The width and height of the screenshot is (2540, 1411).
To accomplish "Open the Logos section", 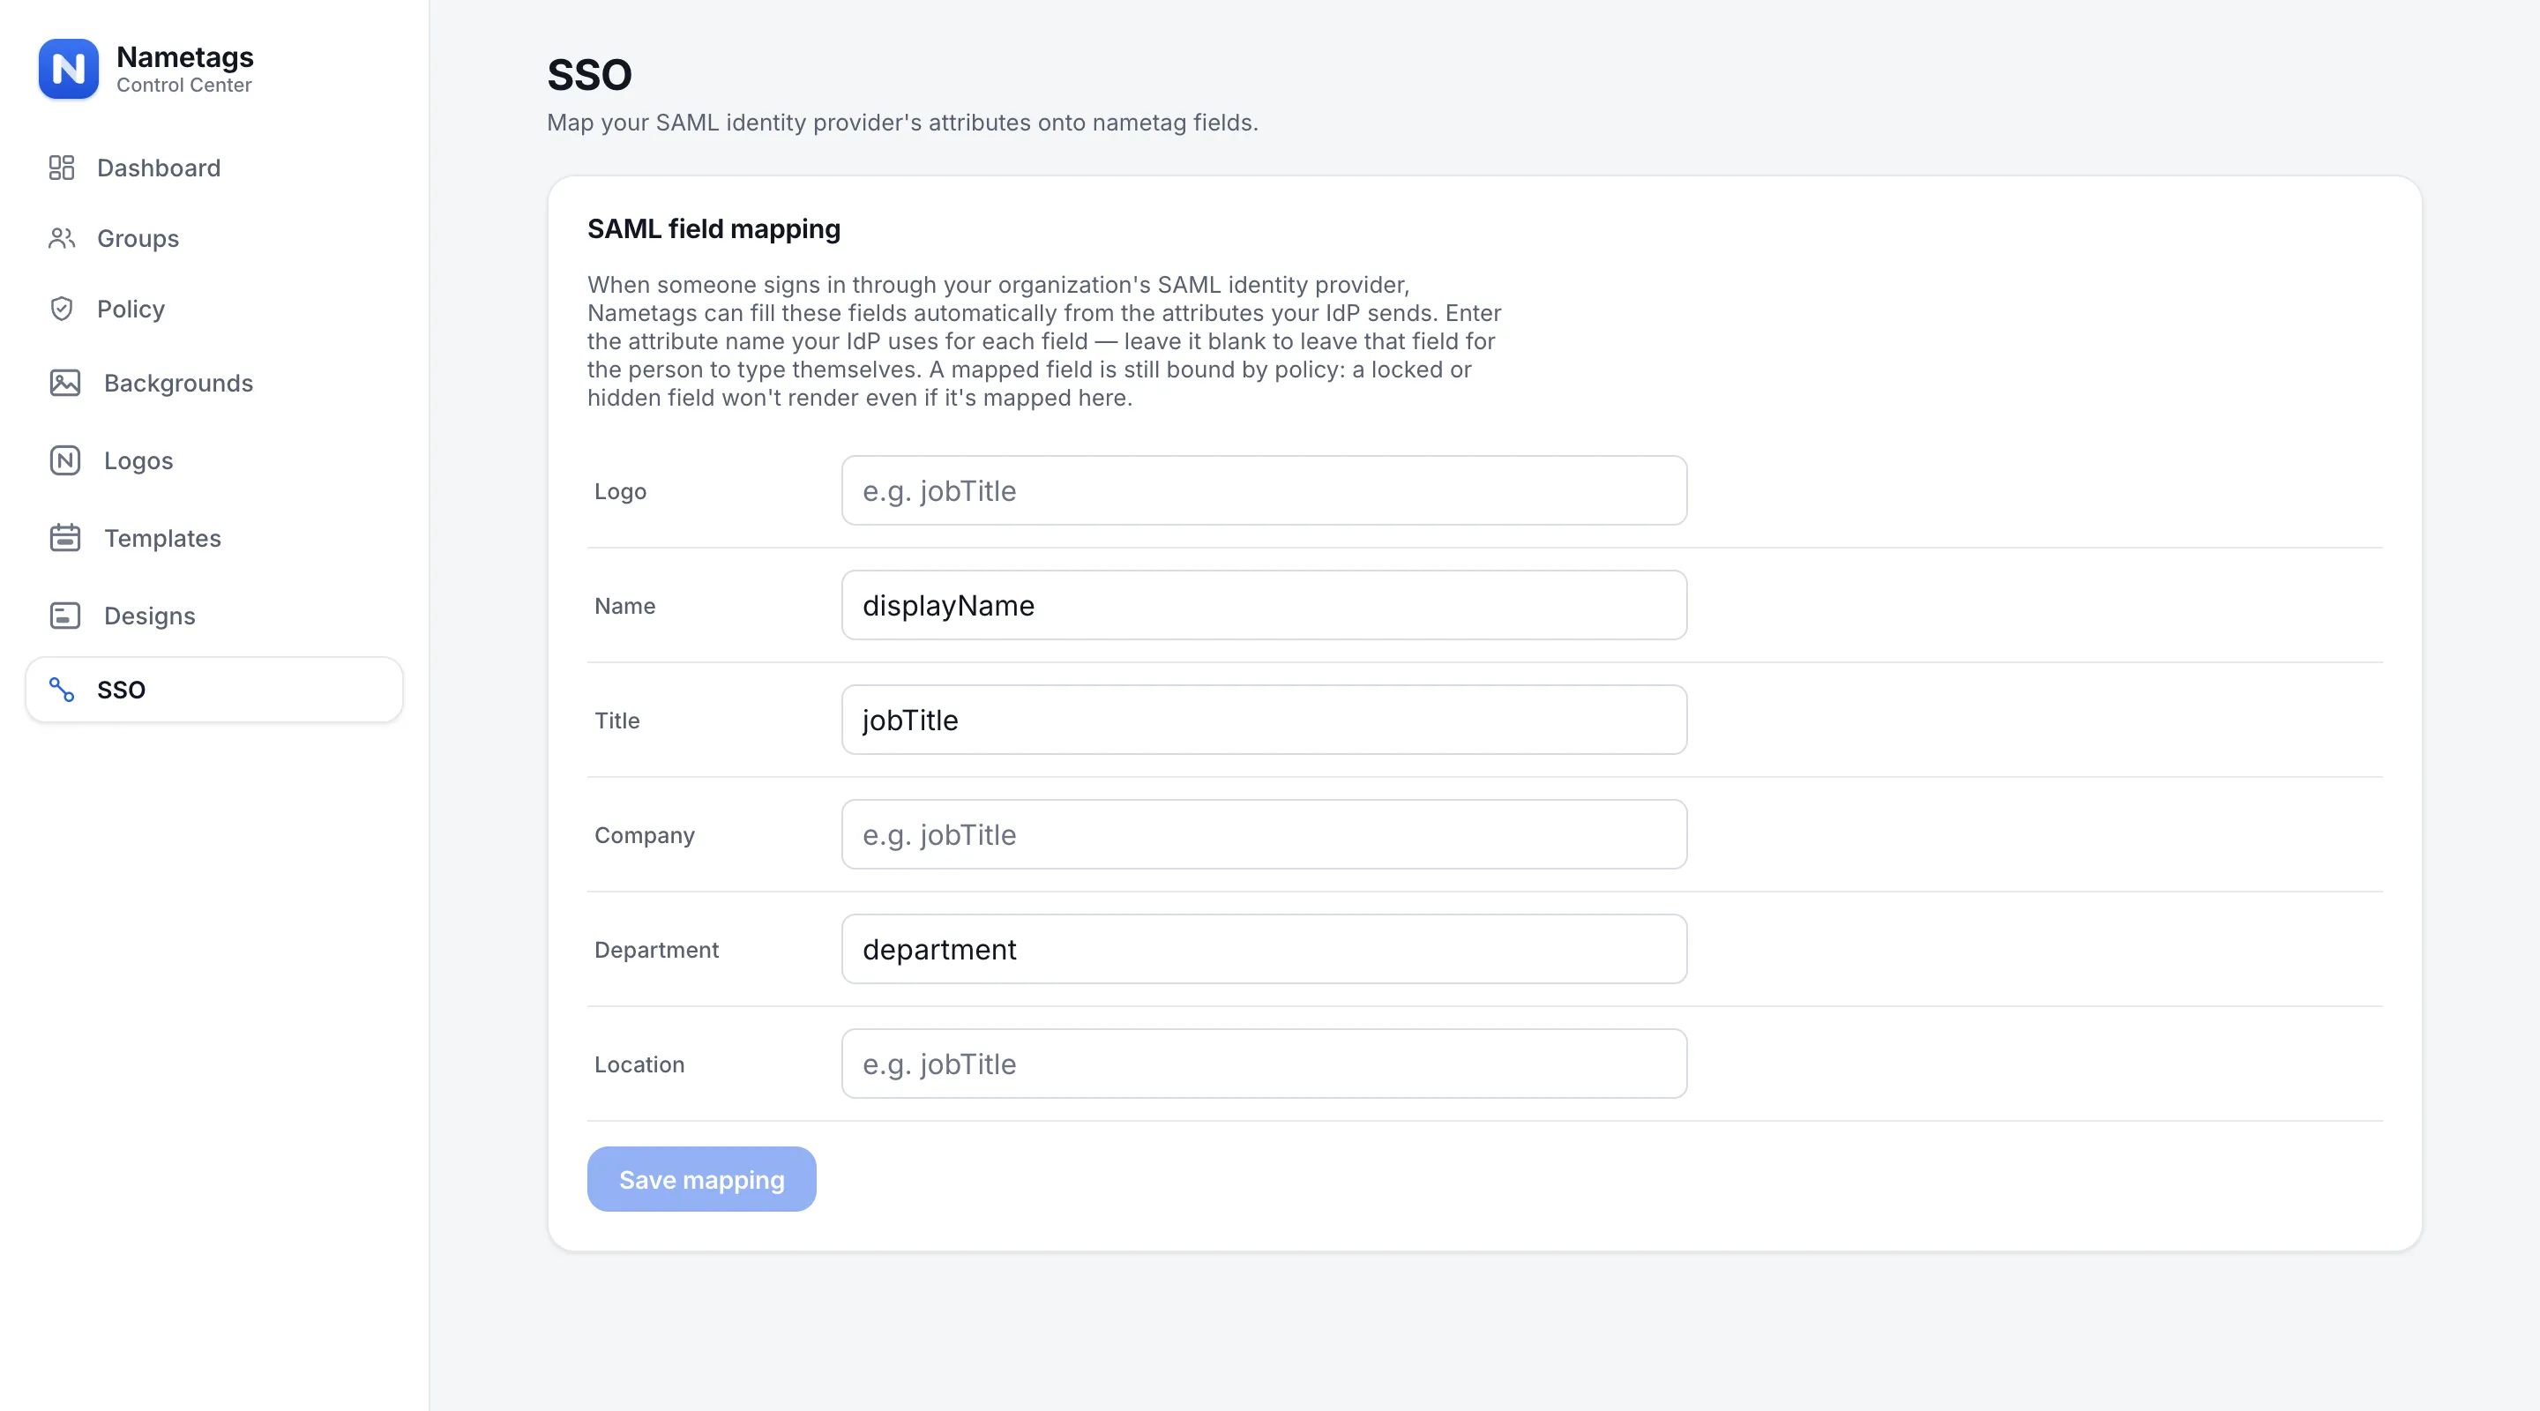I will [214, 460].
